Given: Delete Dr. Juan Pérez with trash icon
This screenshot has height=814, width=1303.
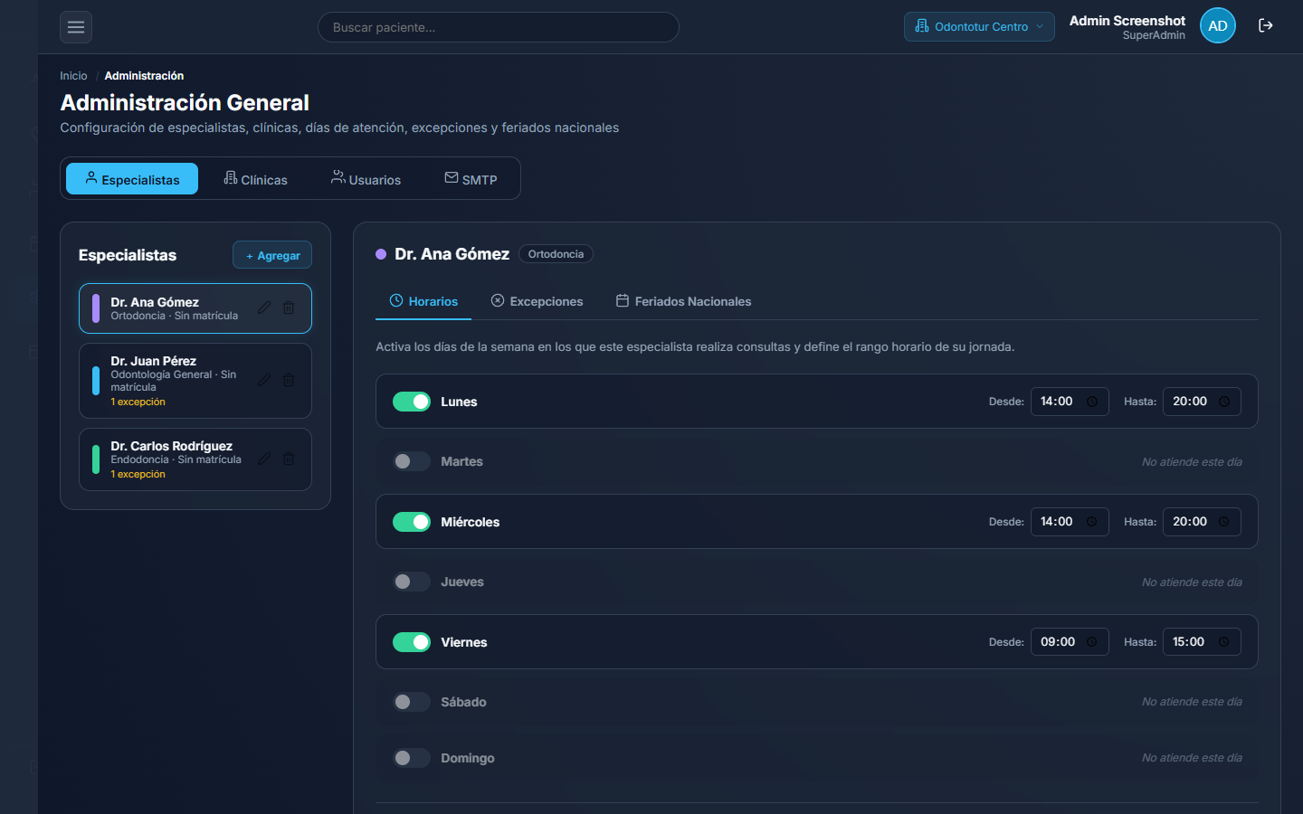Looking at the screenshot, I should point(289,381).
